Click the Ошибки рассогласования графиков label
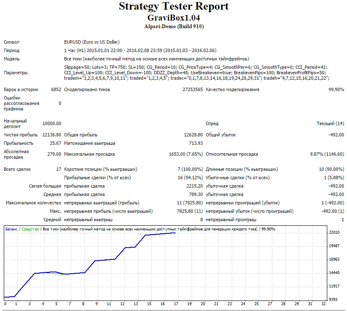This screenshot has width=347, height=311. click(x=21, y=103)
